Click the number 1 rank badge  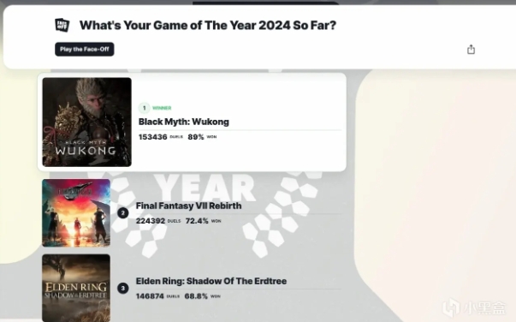click(144, 108)
